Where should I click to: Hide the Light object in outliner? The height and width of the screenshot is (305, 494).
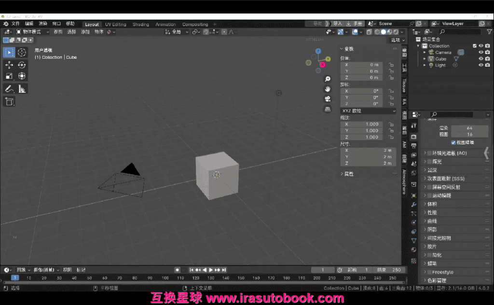[x=481, y=65]
